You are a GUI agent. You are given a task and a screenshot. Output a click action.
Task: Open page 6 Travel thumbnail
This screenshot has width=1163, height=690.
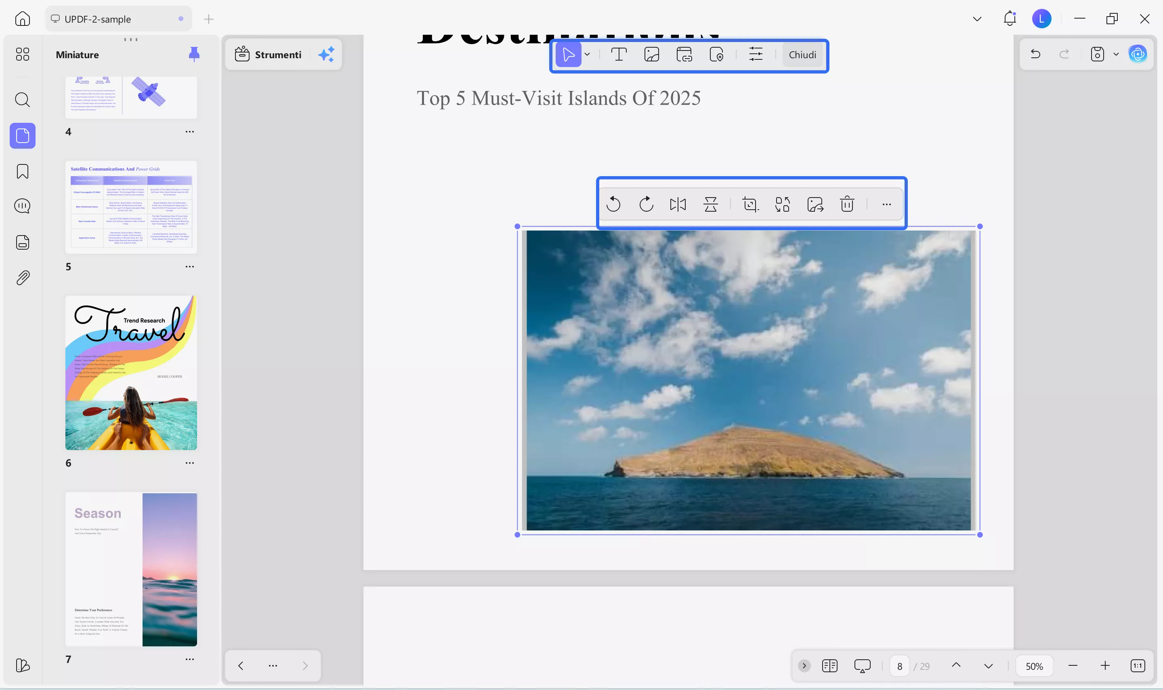pyautogui.click(x=132, y=372)
